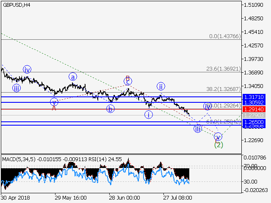Screen dimensions: 271x203
Task: Click the circled wave 'ii' label
Action: pyautogui.click(x=160, y=86)
